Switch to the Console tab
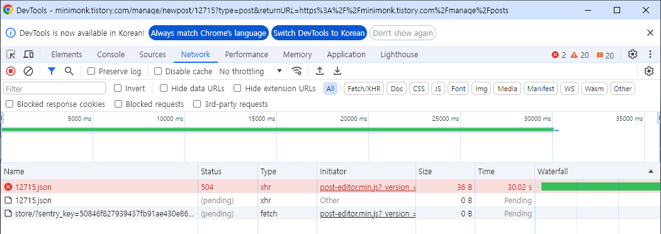Image resolution: width=661 pixels, height=234 pixels. 111,54
